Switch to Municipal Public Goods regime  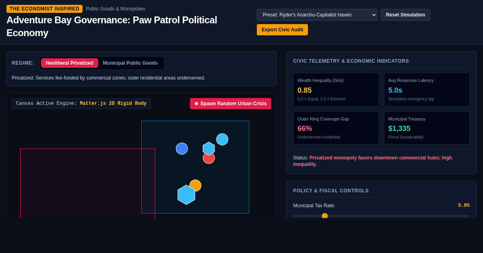[130, 63]
